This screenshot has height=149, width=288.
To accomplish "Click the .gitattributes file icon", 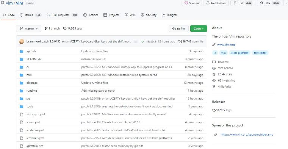I will [22, 146].
